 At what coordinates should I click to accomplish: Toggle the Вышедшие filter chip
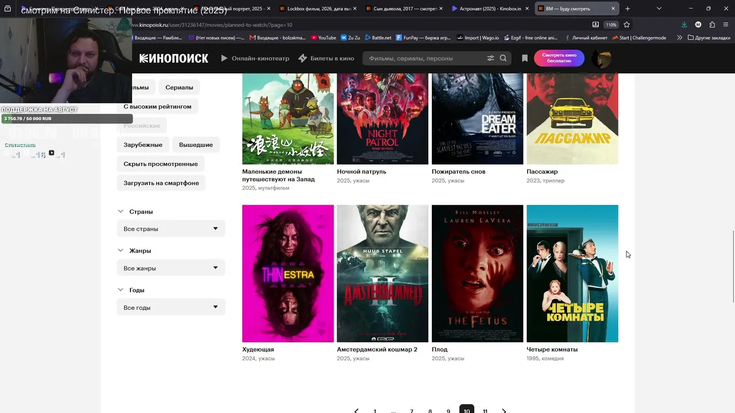click(x=196, y=145)
